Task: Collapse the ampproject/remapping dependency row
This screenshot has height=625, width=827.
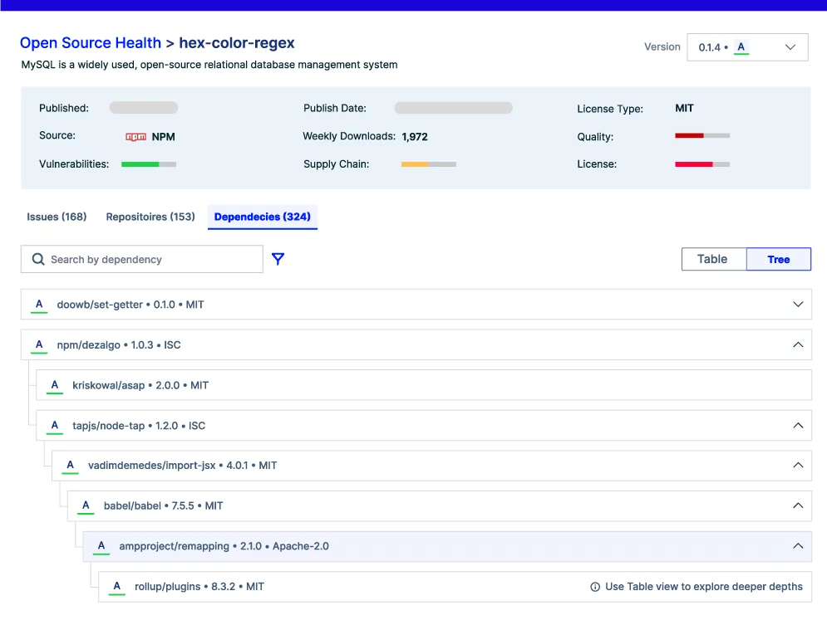Action: tap(798, 546)
